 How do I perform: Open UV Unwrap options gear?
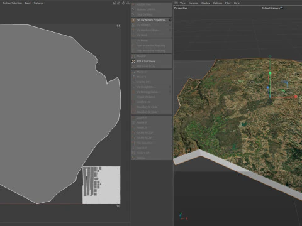coord(170,25)
